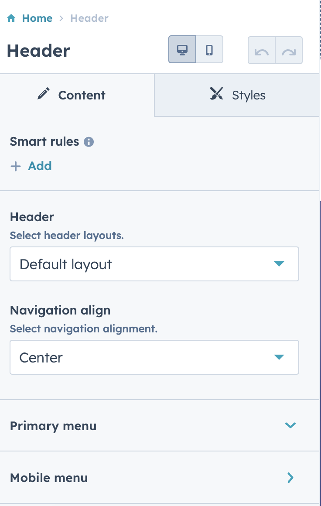Viewport: 321px width, 506px height.
Task: Click the Mobile menu right chevron
Action: [290, 478]
